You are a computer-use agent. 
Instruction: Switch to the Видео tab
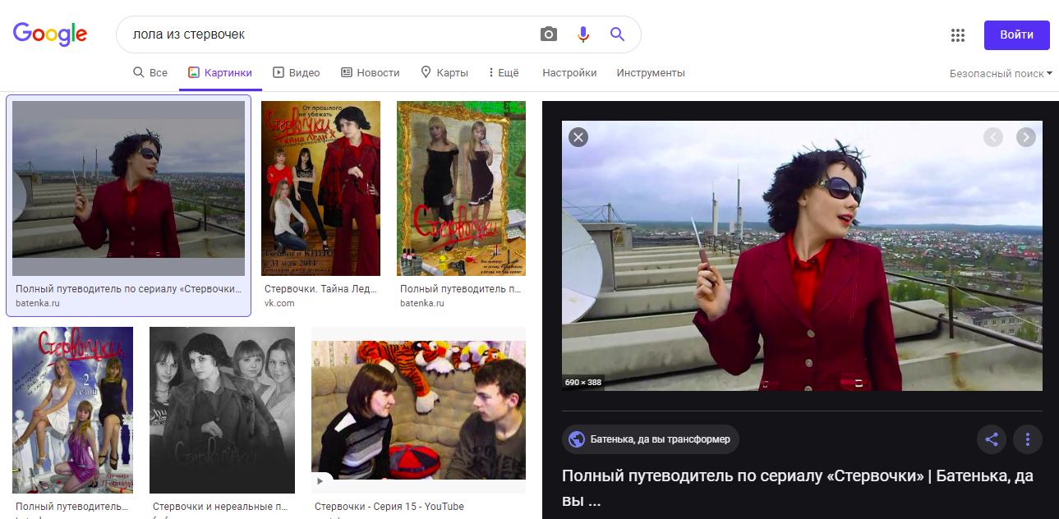297,73
